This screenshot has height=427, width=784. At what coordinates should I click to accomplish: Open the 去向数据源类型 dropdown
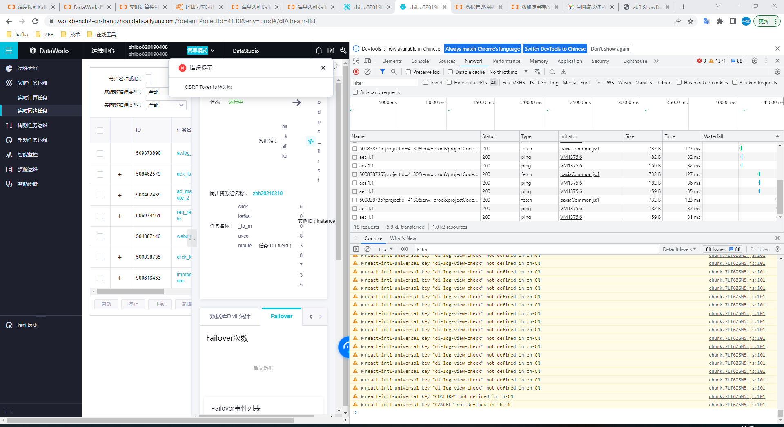click(x=166, y=105)
